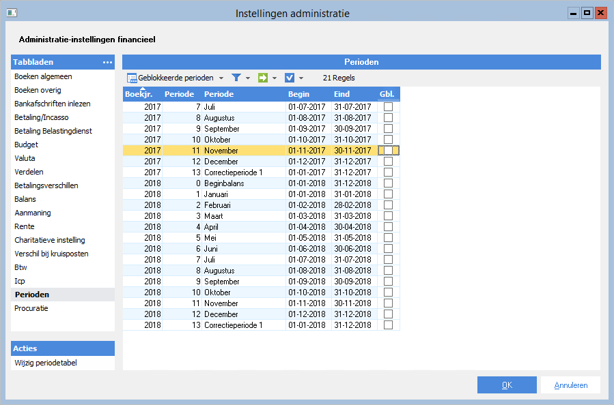Click the 21 Regels row count
614x405 pixels.
point(339,78)
